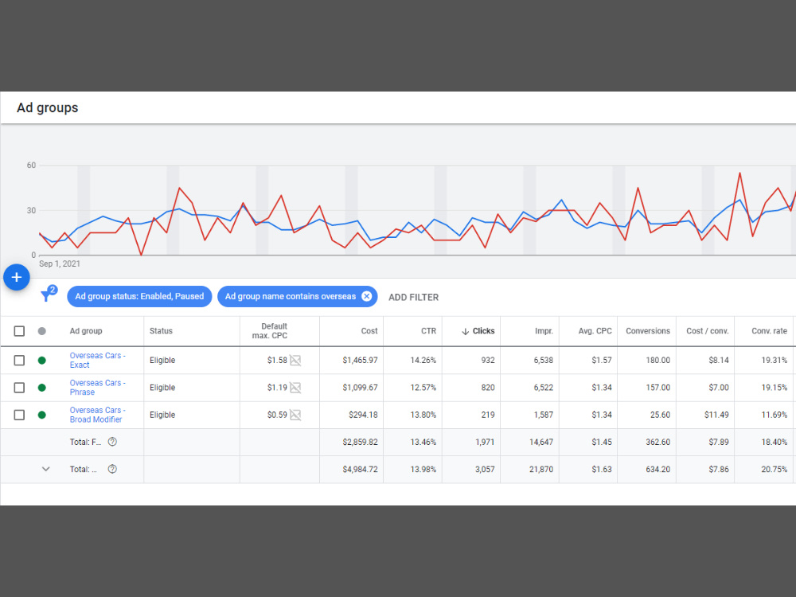Click the 6,538 impressions cell
Viewport: 796px width, 597px height.
(543, 361)
